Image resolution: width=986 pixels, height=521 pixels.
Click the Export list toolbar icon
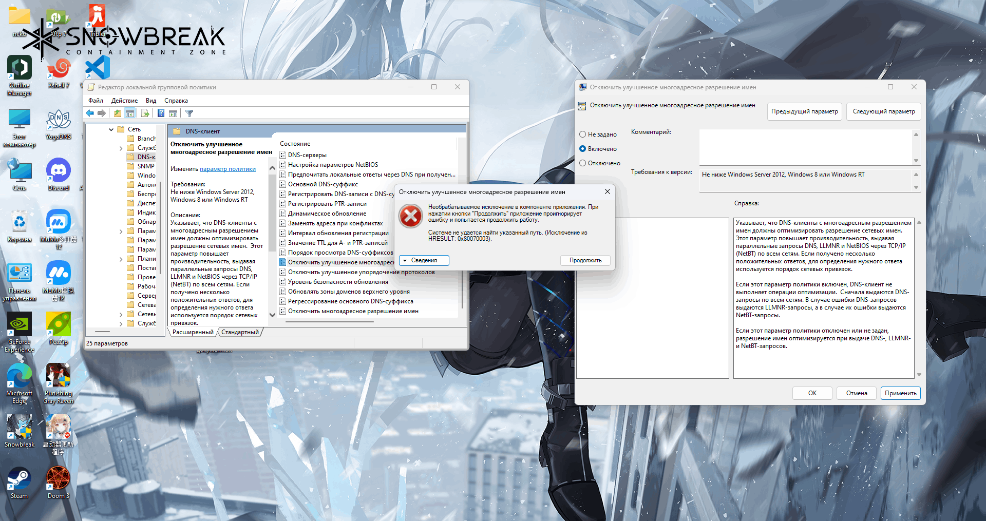pos(145,113)
